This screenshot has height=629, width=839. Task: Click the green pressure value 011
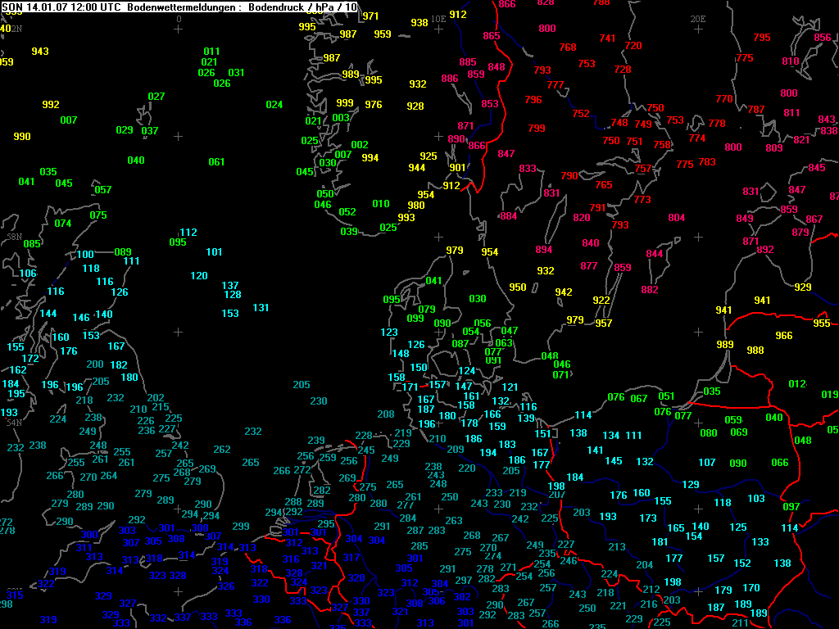pyautogui.click(x=211, y=52)
